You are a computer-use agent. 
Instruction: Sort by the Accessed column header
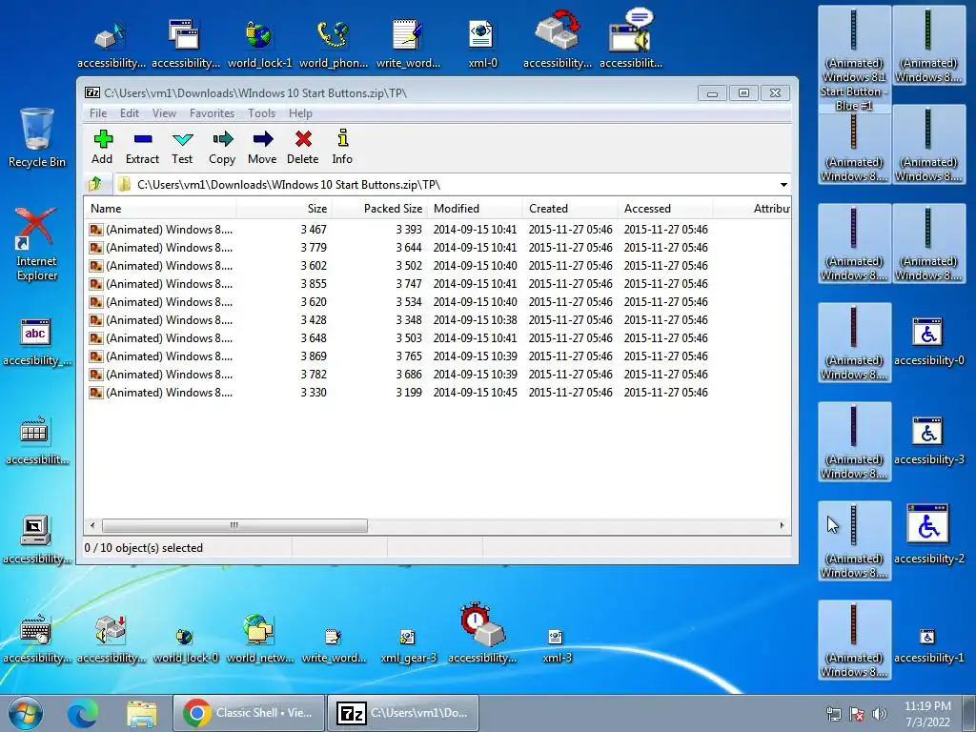tap(664, 209)
